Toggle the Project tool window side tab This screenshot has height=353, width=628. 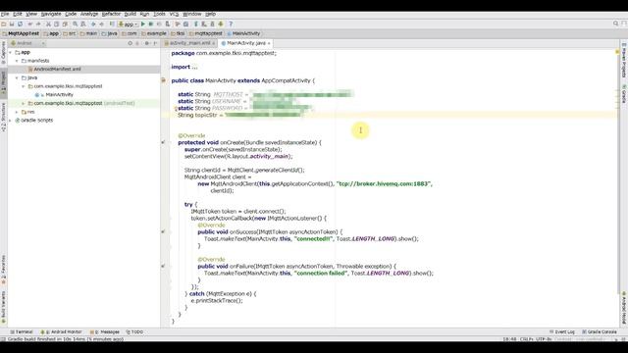click(3, 82)
